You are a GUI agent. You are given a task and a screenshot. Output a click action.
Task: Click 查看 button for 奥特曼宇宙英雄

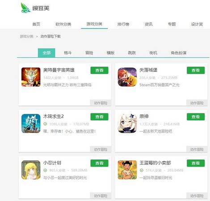tap(99, 70)
